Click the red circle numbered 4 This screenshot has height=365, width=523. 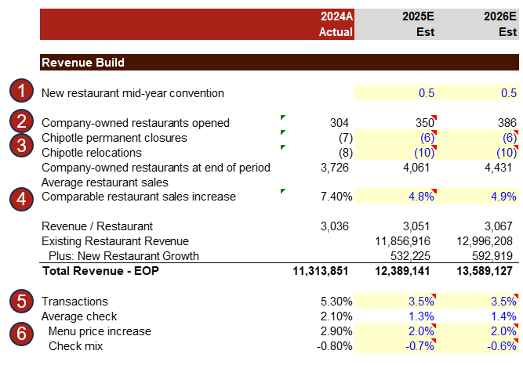tap(22, 197)
